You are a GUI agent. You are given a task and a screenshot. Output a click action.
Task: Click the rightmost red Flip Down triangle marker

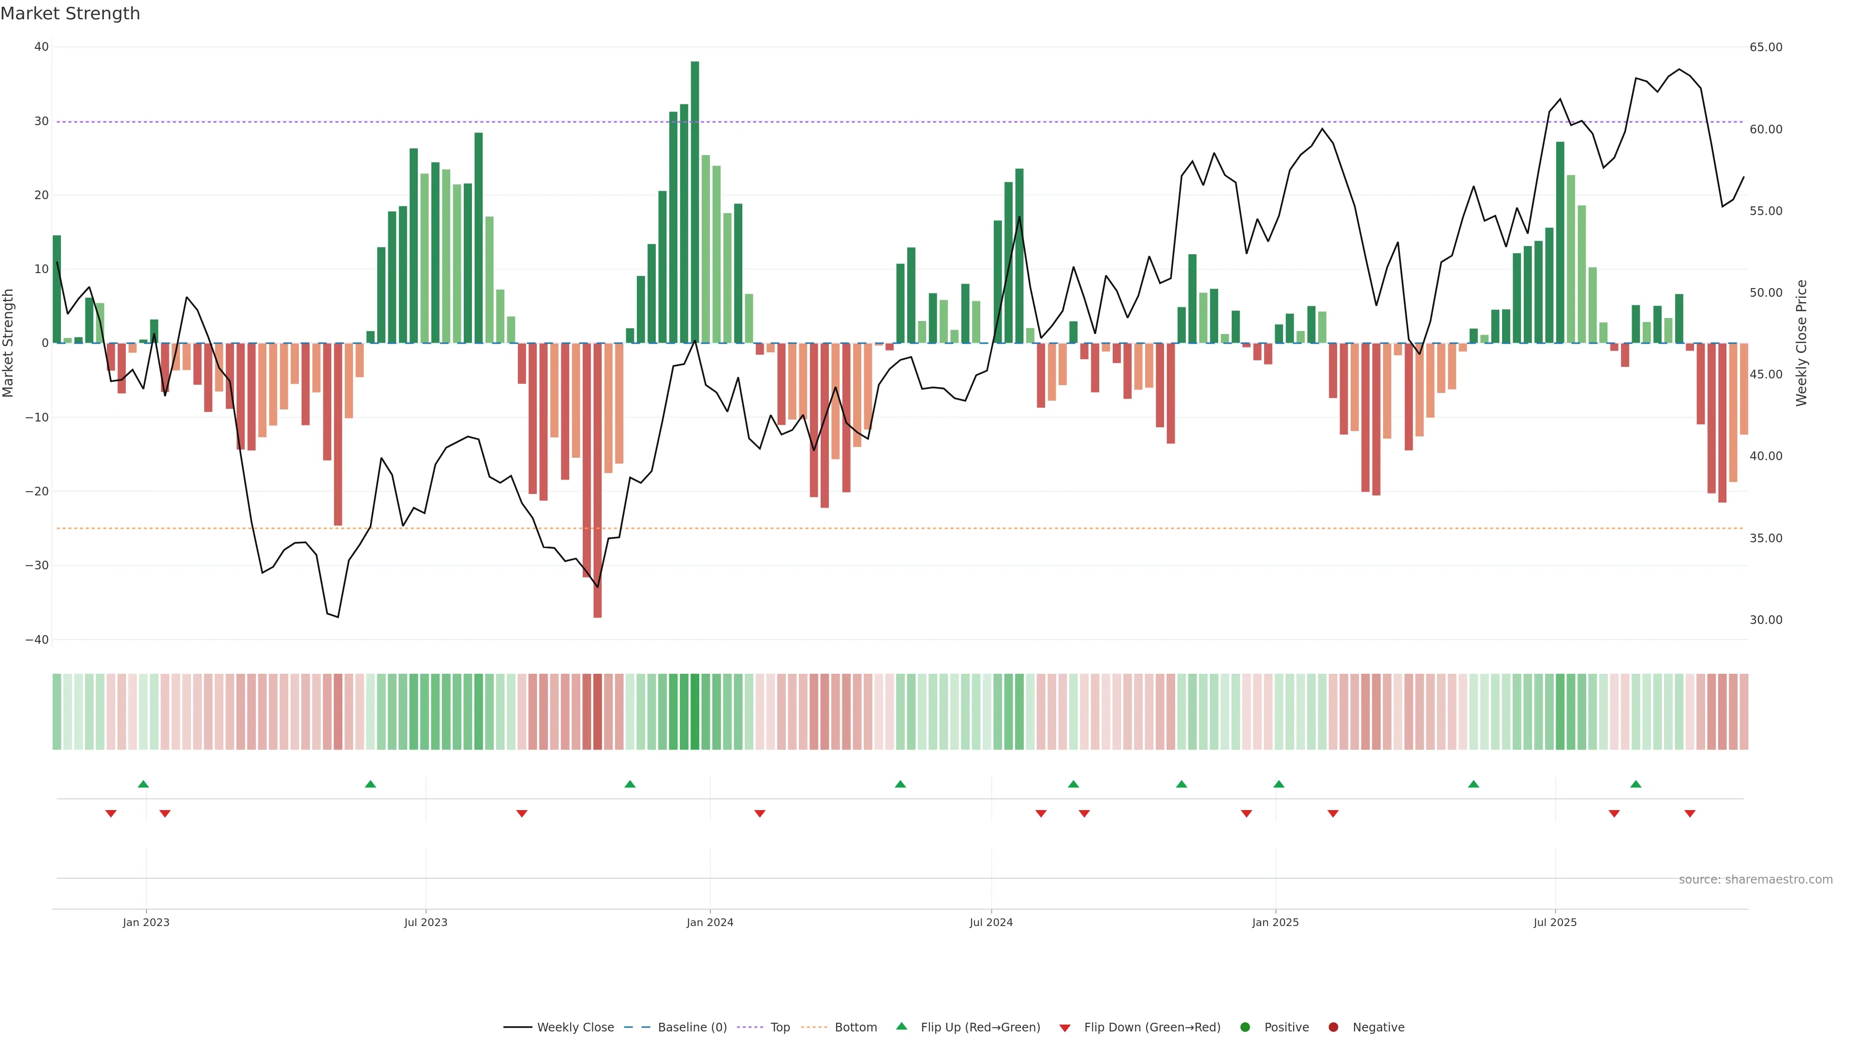click(1690, 813)
